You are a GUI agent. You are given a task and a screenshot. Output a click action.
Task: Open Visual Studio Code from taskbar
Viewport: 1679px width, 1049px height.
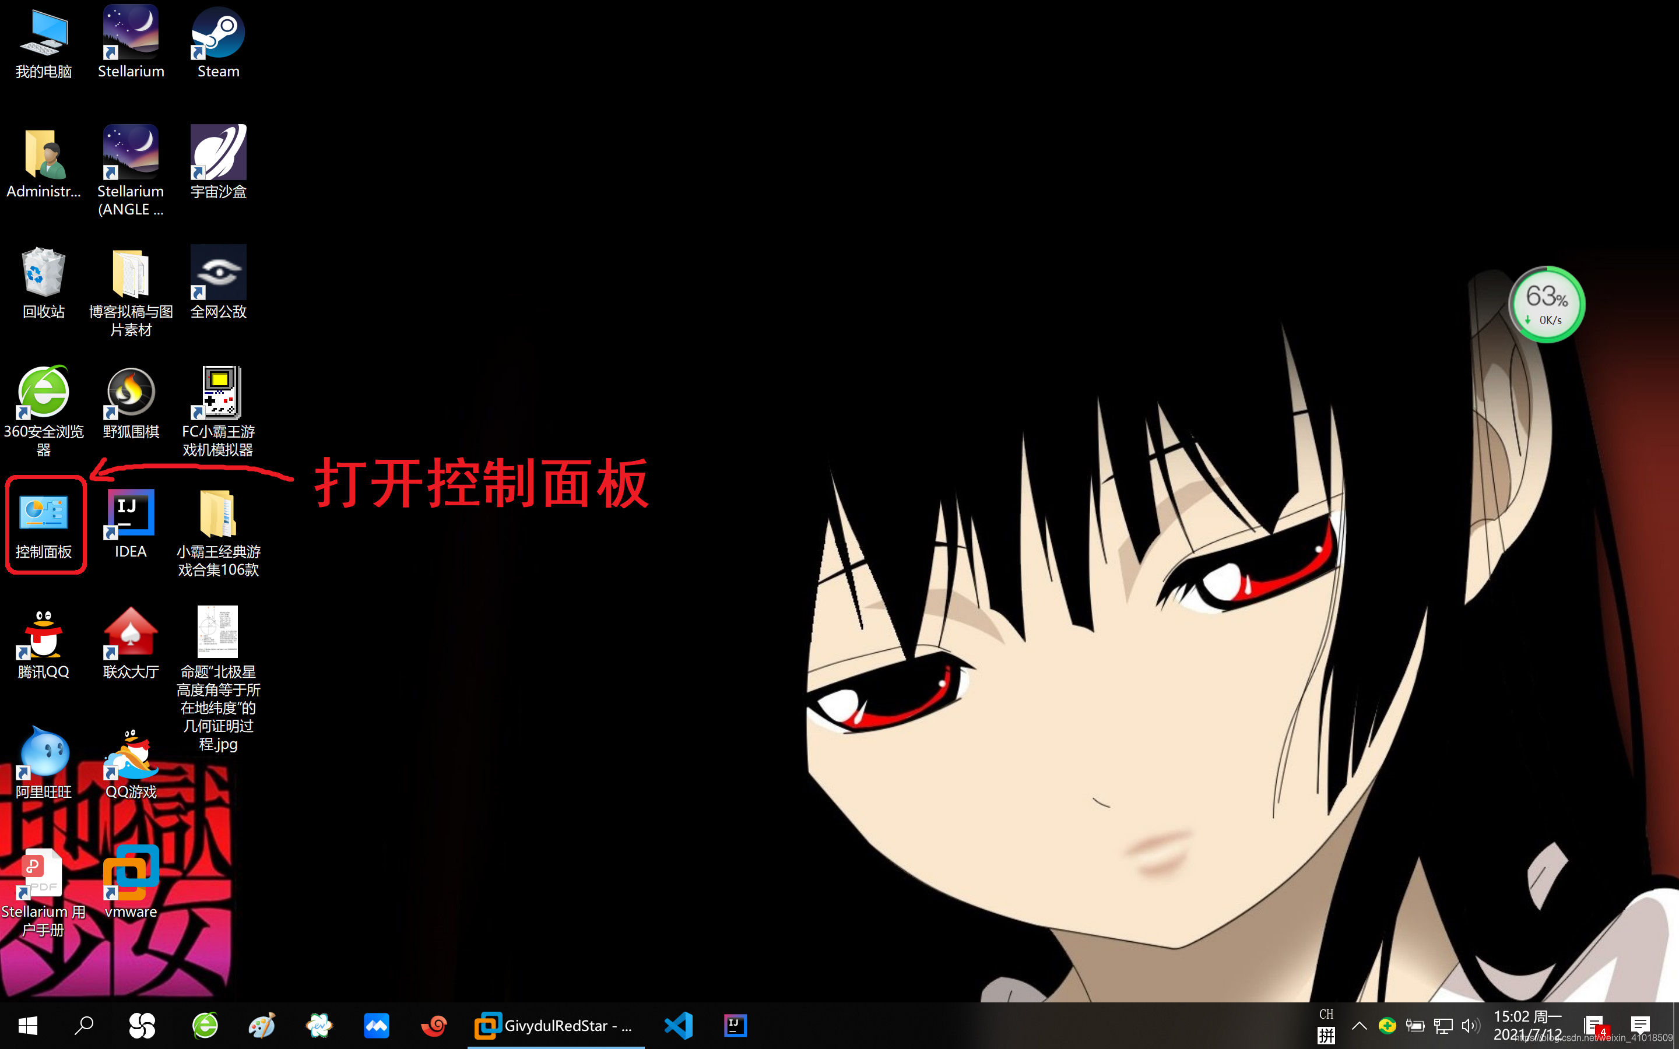pos(678,1025)
